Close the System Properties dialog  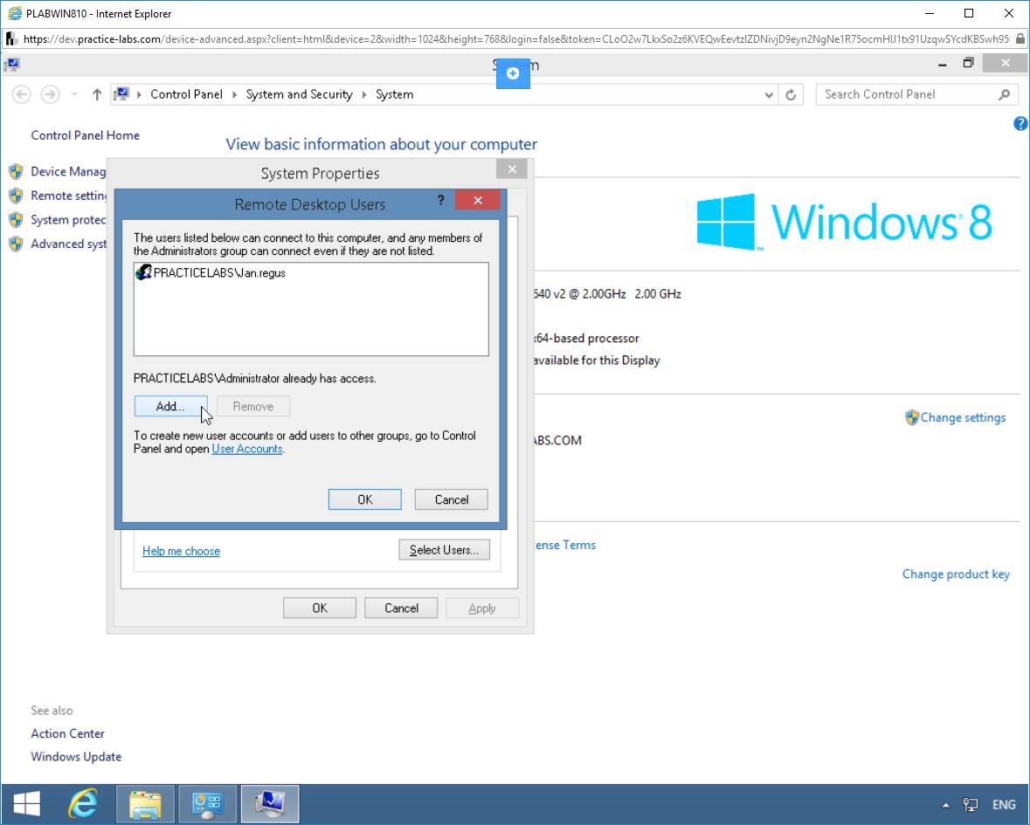tap(512, 169)
